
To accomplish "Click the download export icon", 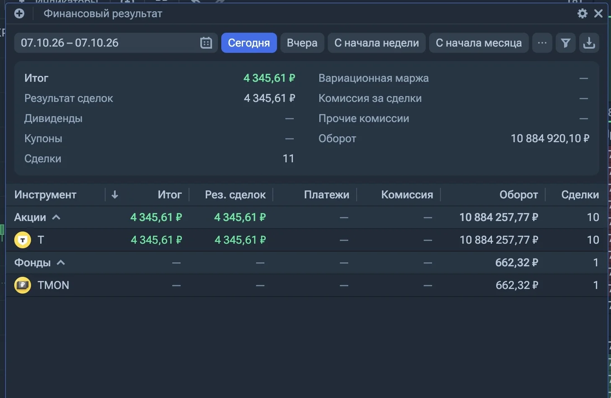I will point(589,43).
